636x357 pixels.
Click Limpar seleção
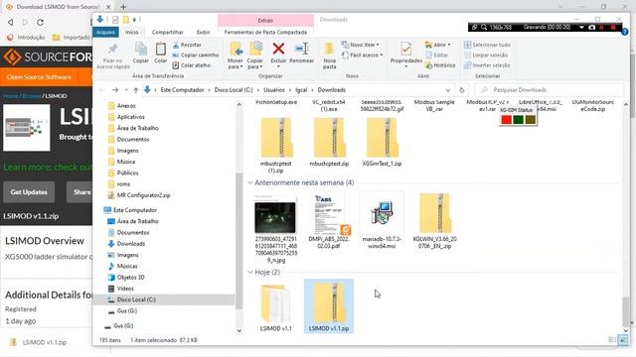pyautogui.click(x=486, y=56)
